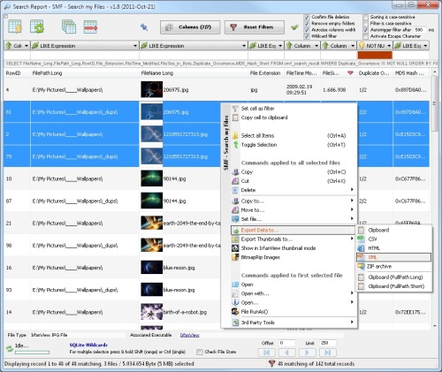442x372 pixels.
Task: Toggle Confirm file deletion checkbox
Action: (x=307, y=18)
